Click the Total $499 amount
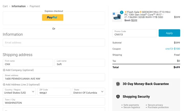 177,67
